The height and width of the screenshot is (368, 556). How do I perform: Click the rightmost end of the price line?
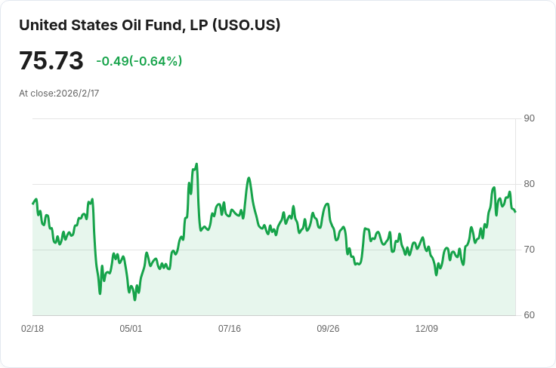coord(515,212)
